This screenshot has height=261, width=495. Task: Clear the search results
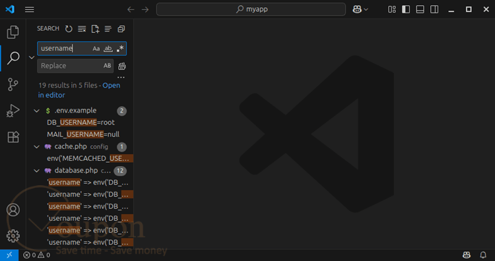(82, 29)
